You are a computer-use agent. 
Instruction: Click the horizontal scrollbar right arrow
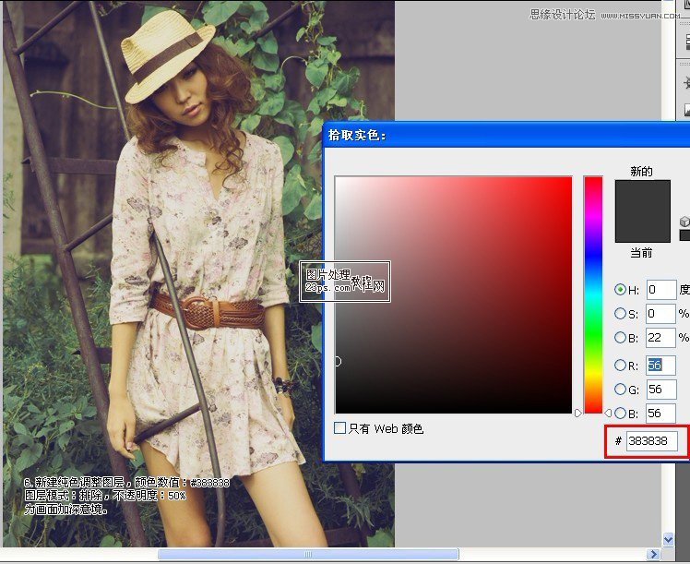coord(653,554)
